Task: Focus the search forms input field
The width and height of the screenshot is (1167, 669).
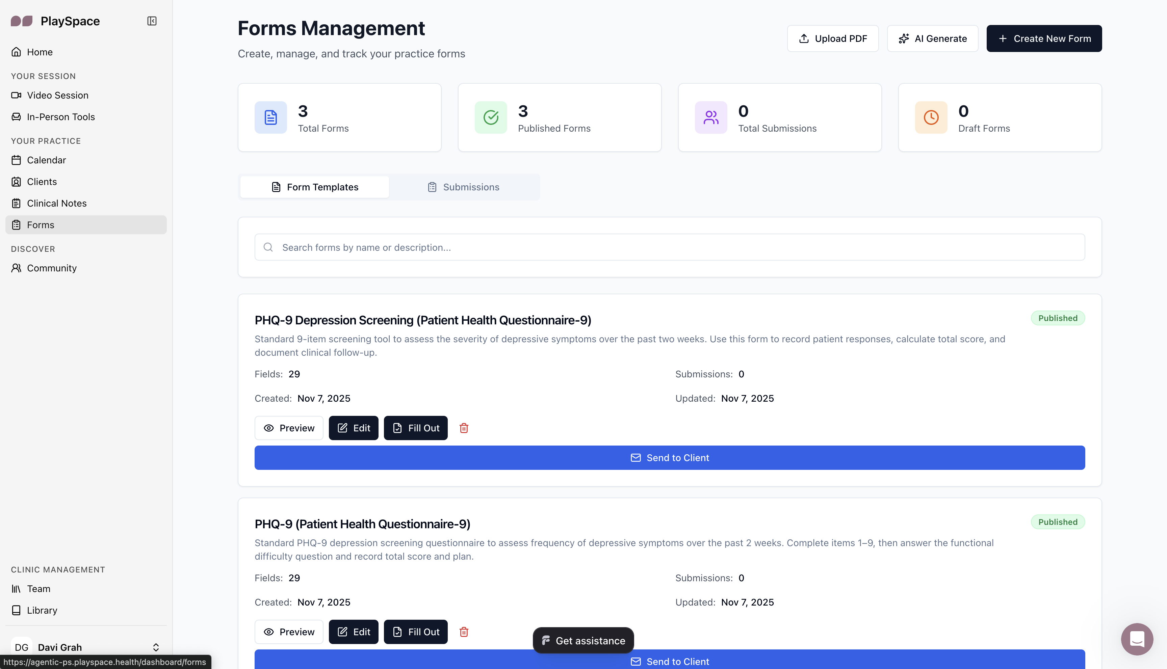Action: [x=669, y=247]
